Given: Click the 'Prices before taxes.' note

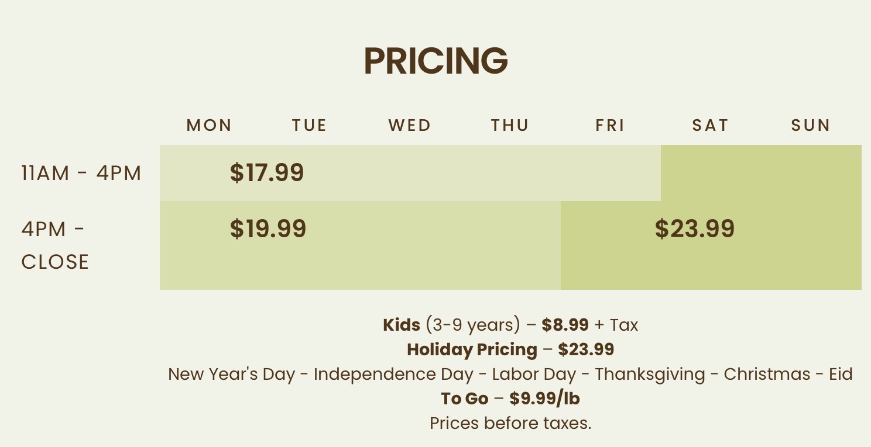Looking at the screenshot, I should 510,423.
